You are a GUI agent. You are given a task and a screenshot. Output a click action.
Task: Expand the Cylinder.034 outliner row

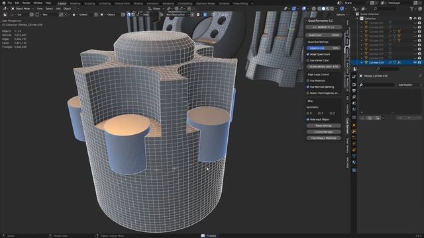click(362, 63)
